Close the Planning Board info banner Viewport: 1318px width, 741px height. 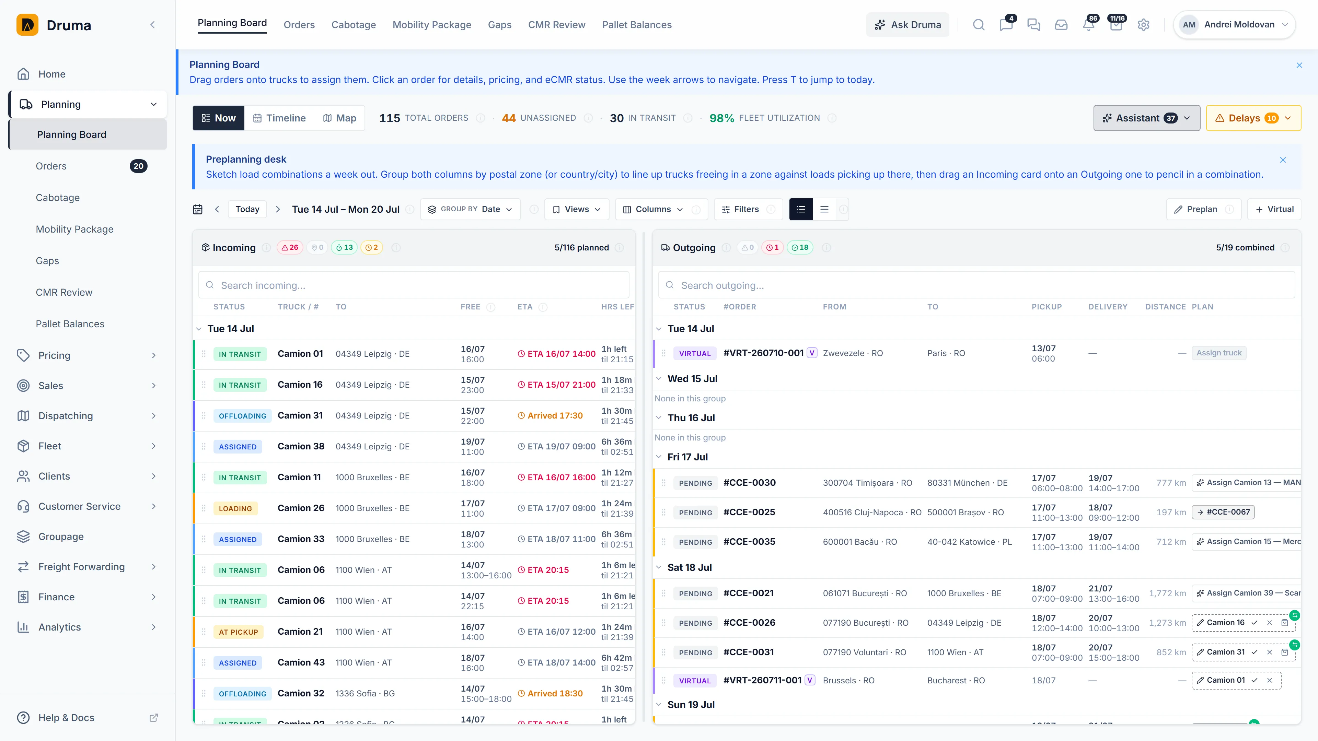point(1299,65)
